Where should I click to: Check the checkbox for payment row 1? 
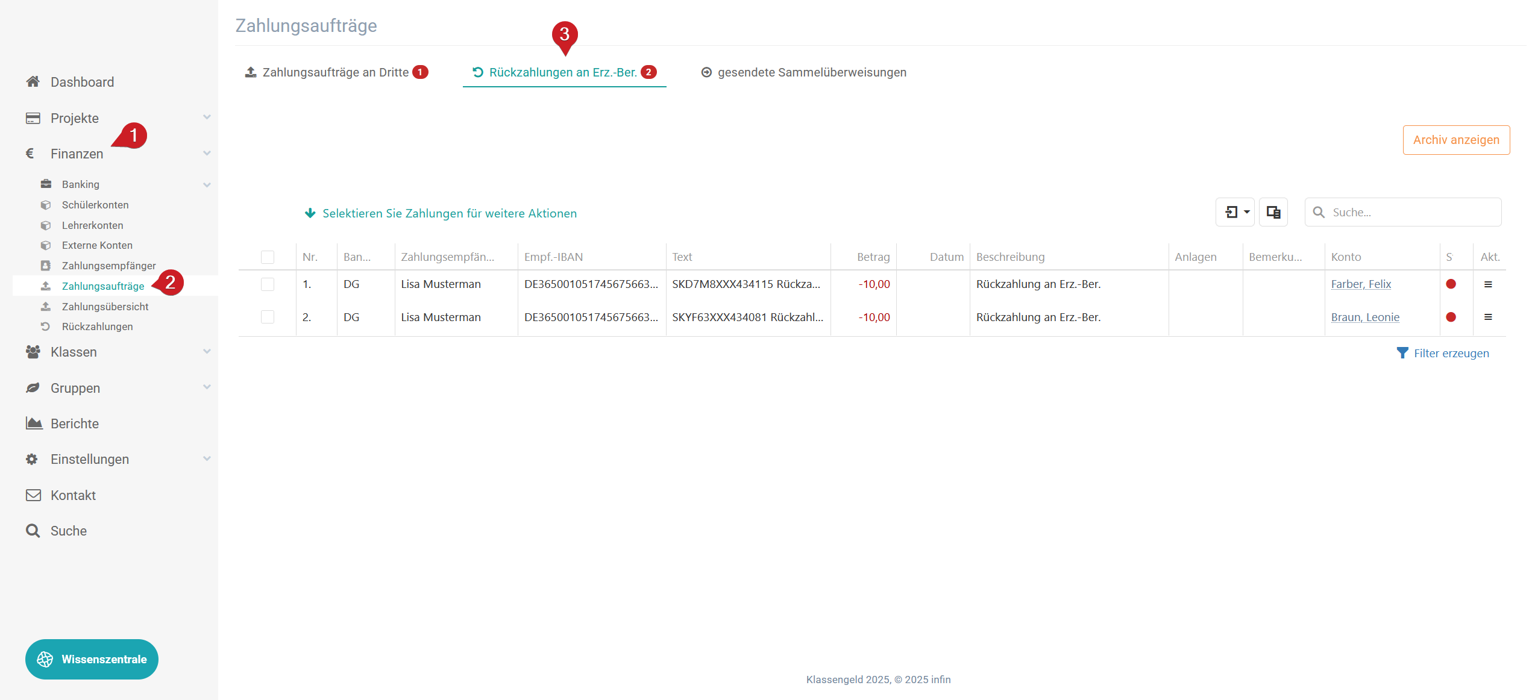coord(268,284)
